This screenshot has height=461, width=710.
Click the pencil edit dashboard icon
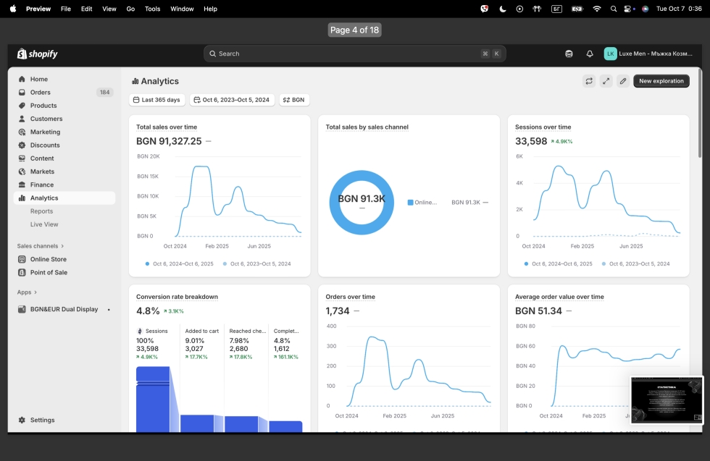pyautogui.click(x=622, y=81)
